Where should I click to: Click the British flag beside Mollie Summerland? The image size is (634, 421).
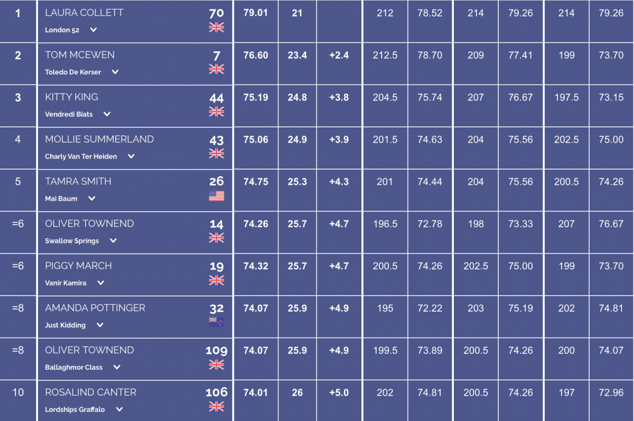click(216, 154)
